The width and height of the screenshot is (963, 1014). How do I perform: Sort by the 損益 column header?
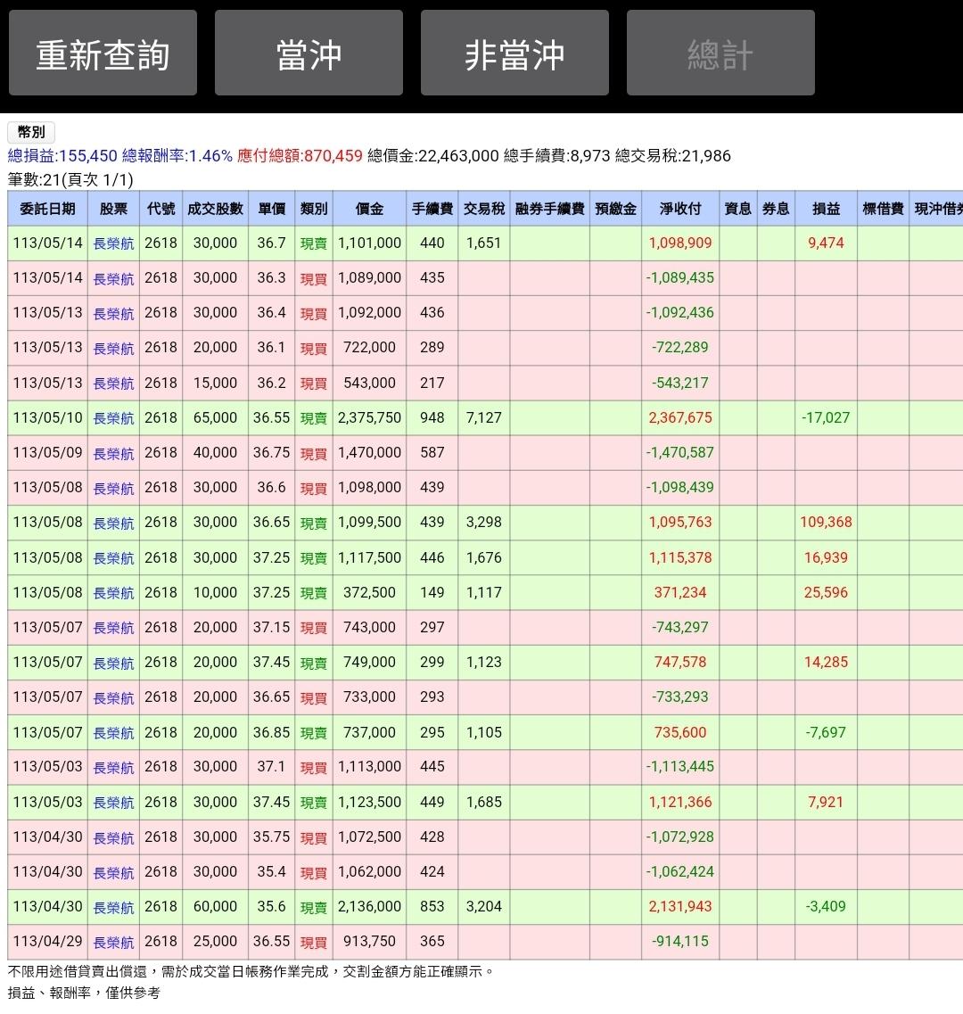pos(826,209)
